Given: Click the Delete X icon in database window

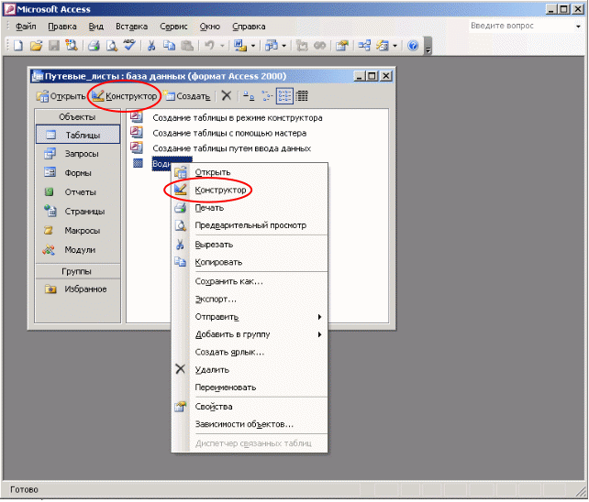Looking at the screenshot, I should coord(226,95).
